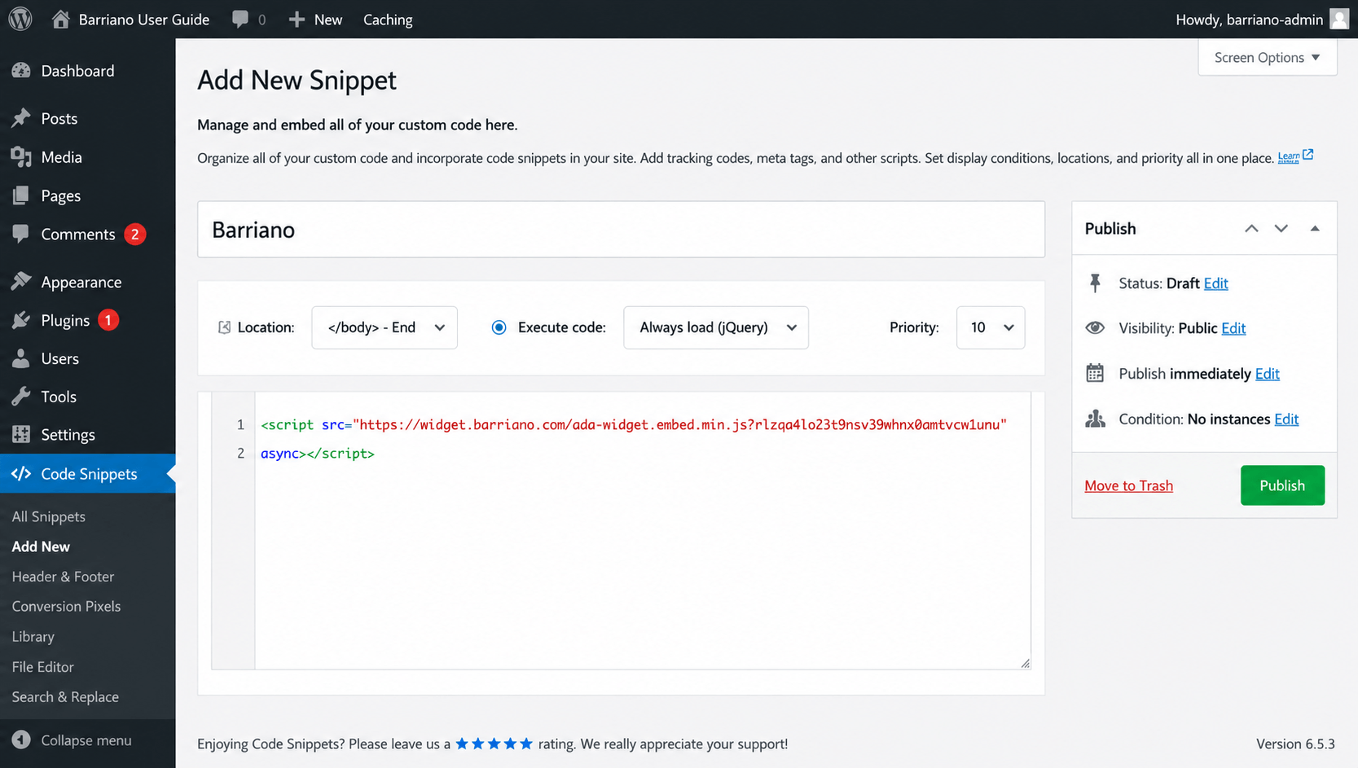Image resolution: width=1358 pixels, height=768 pixels.
Task: Click the Code Snippets brackets icon
Action: coord(21,473)
